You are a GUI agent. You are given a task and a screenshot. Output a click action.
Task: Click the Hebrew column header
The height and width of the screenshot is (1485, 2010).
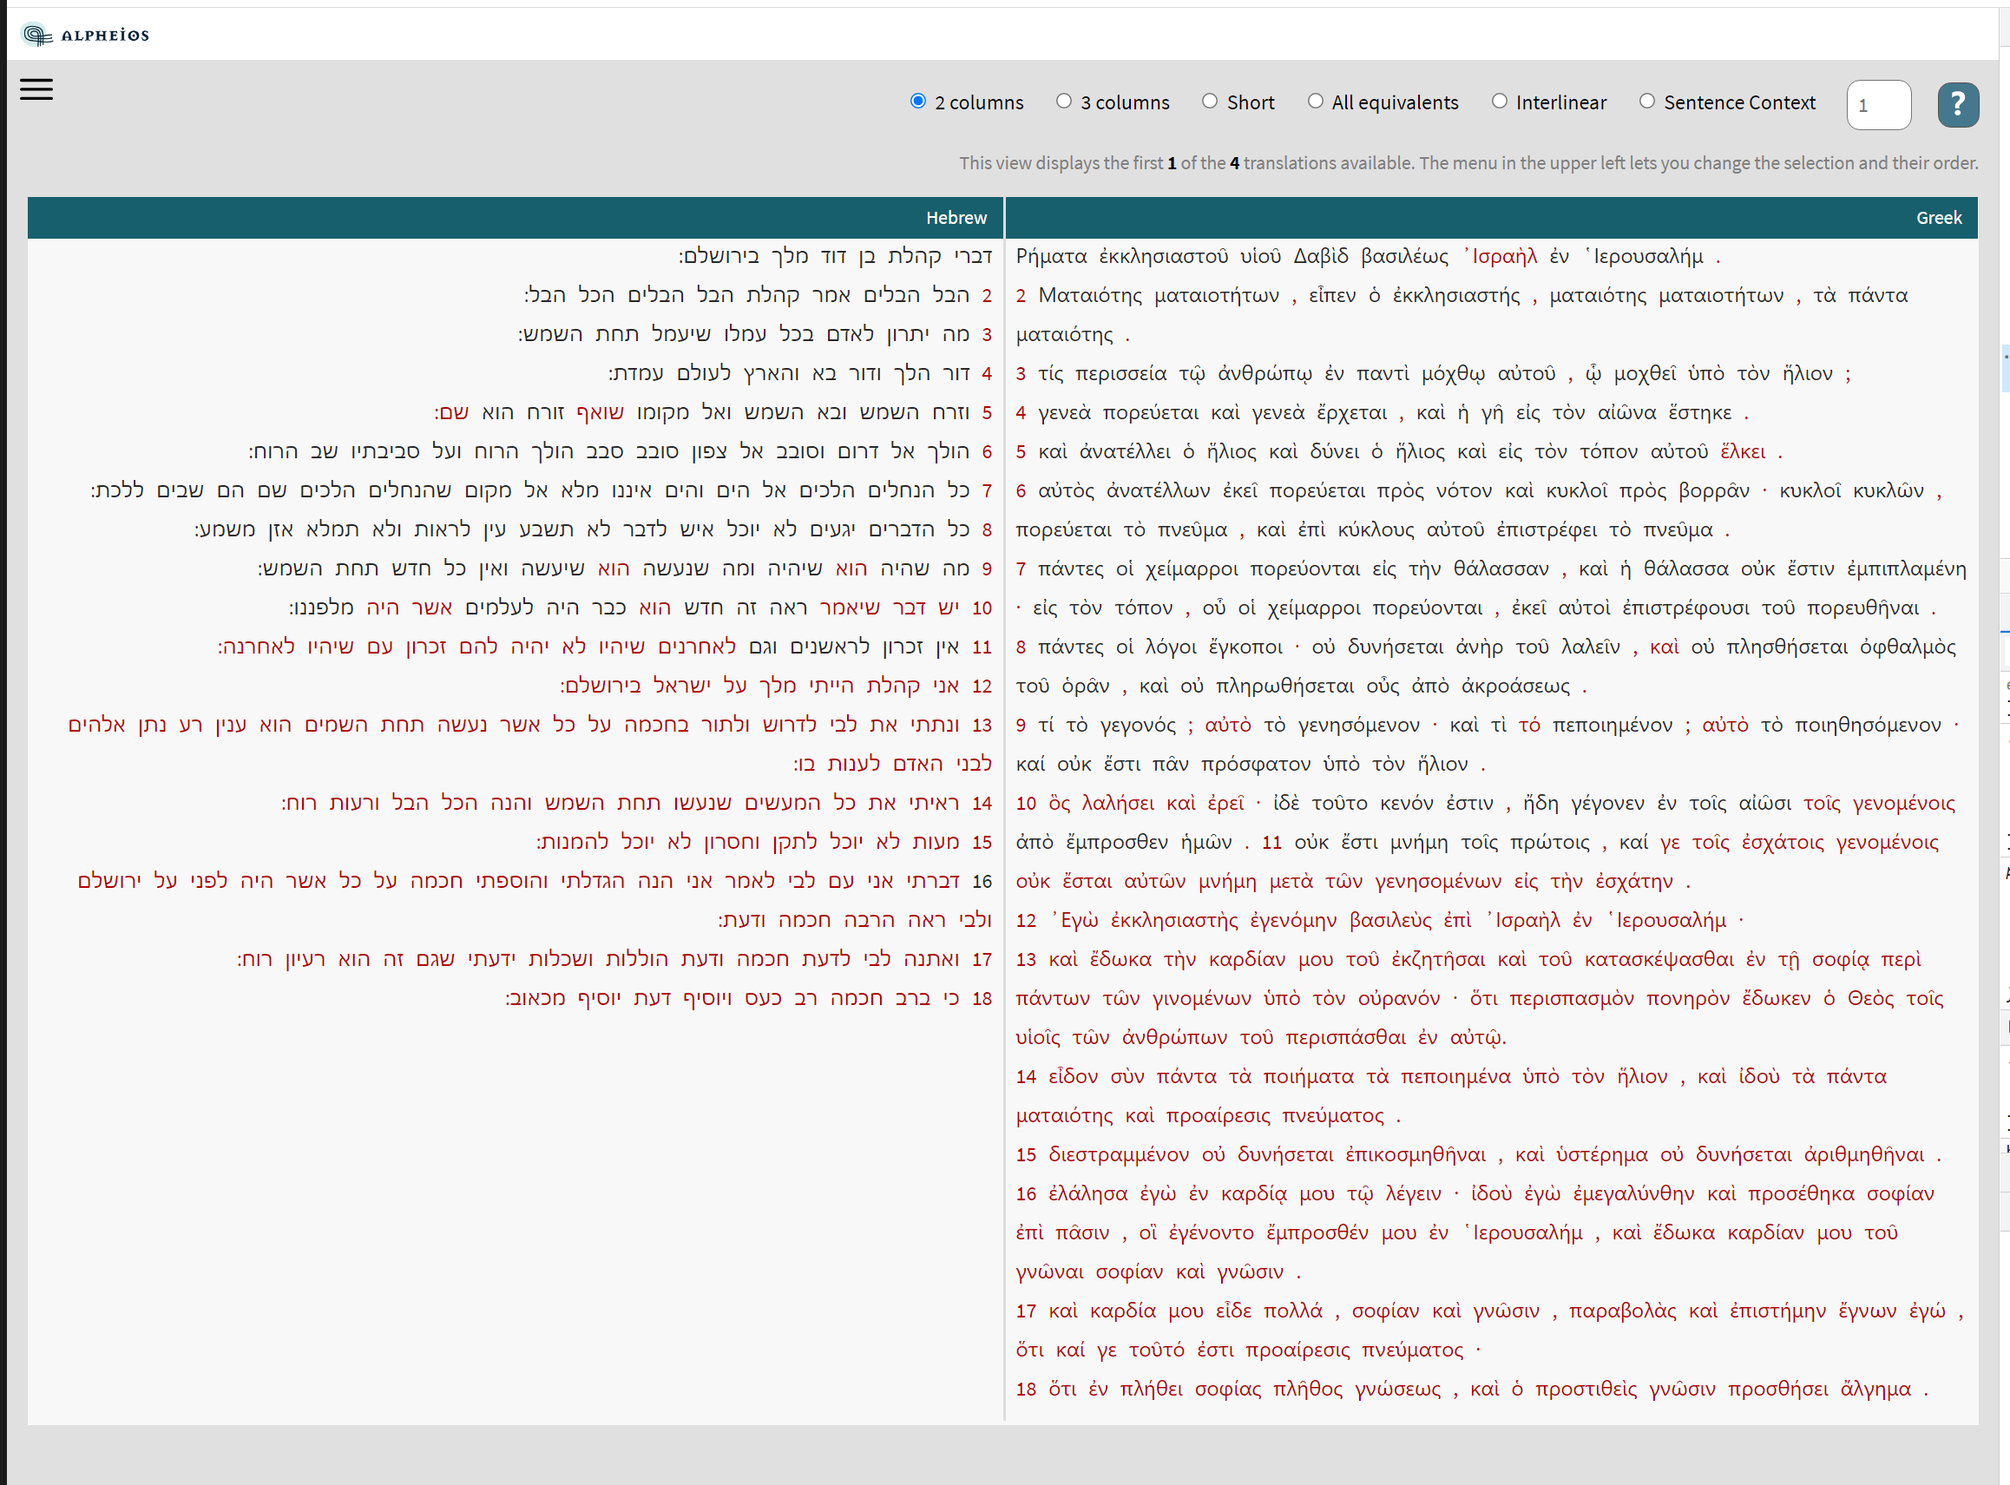point(956,218)
